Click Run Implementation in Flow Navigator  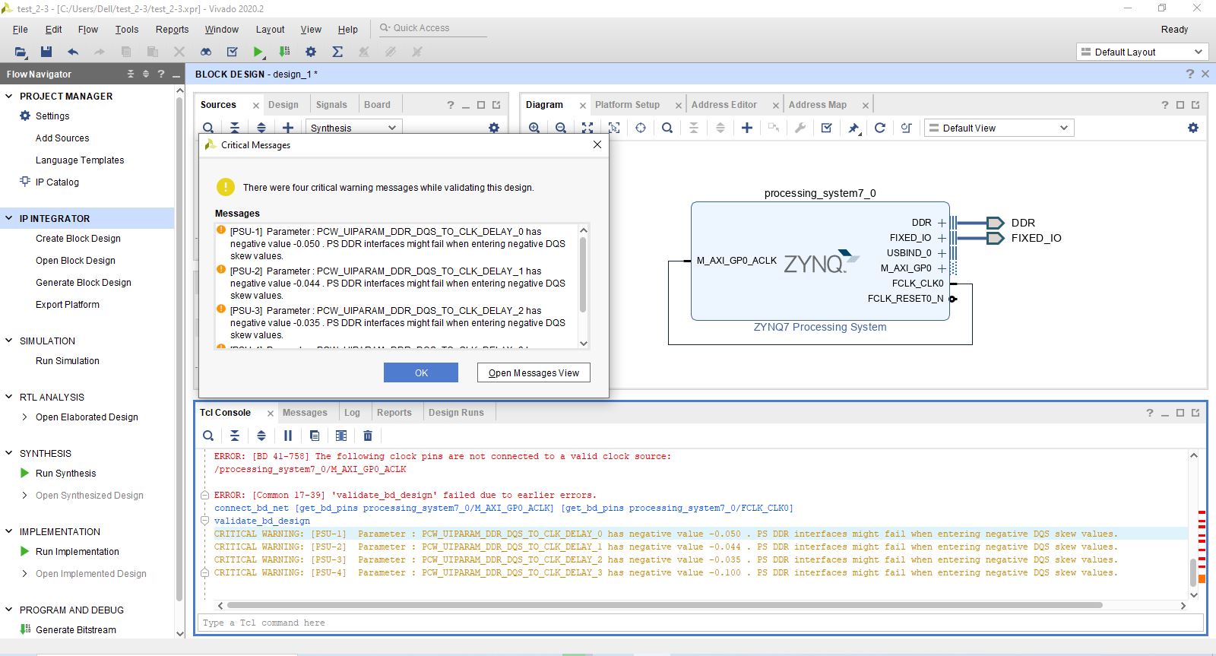78,552
